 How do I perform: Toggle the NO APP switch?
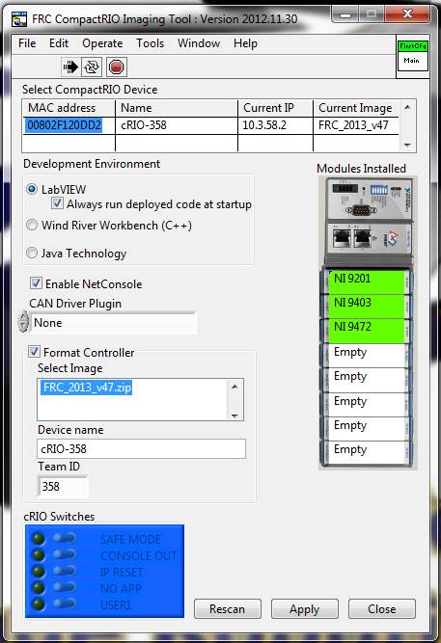[x=65, y=587]
